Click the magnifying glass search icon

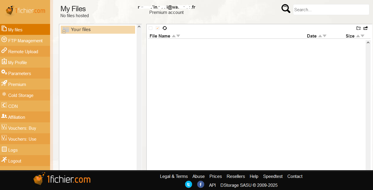coord(286,9)
